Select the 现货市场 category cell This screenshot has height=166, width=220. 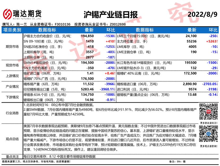click(x=12, y=65)
